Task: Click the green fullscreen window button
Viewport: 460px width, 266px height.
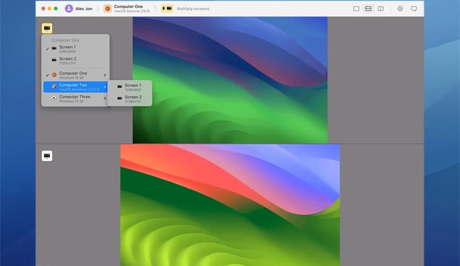Action: [56, 8]
